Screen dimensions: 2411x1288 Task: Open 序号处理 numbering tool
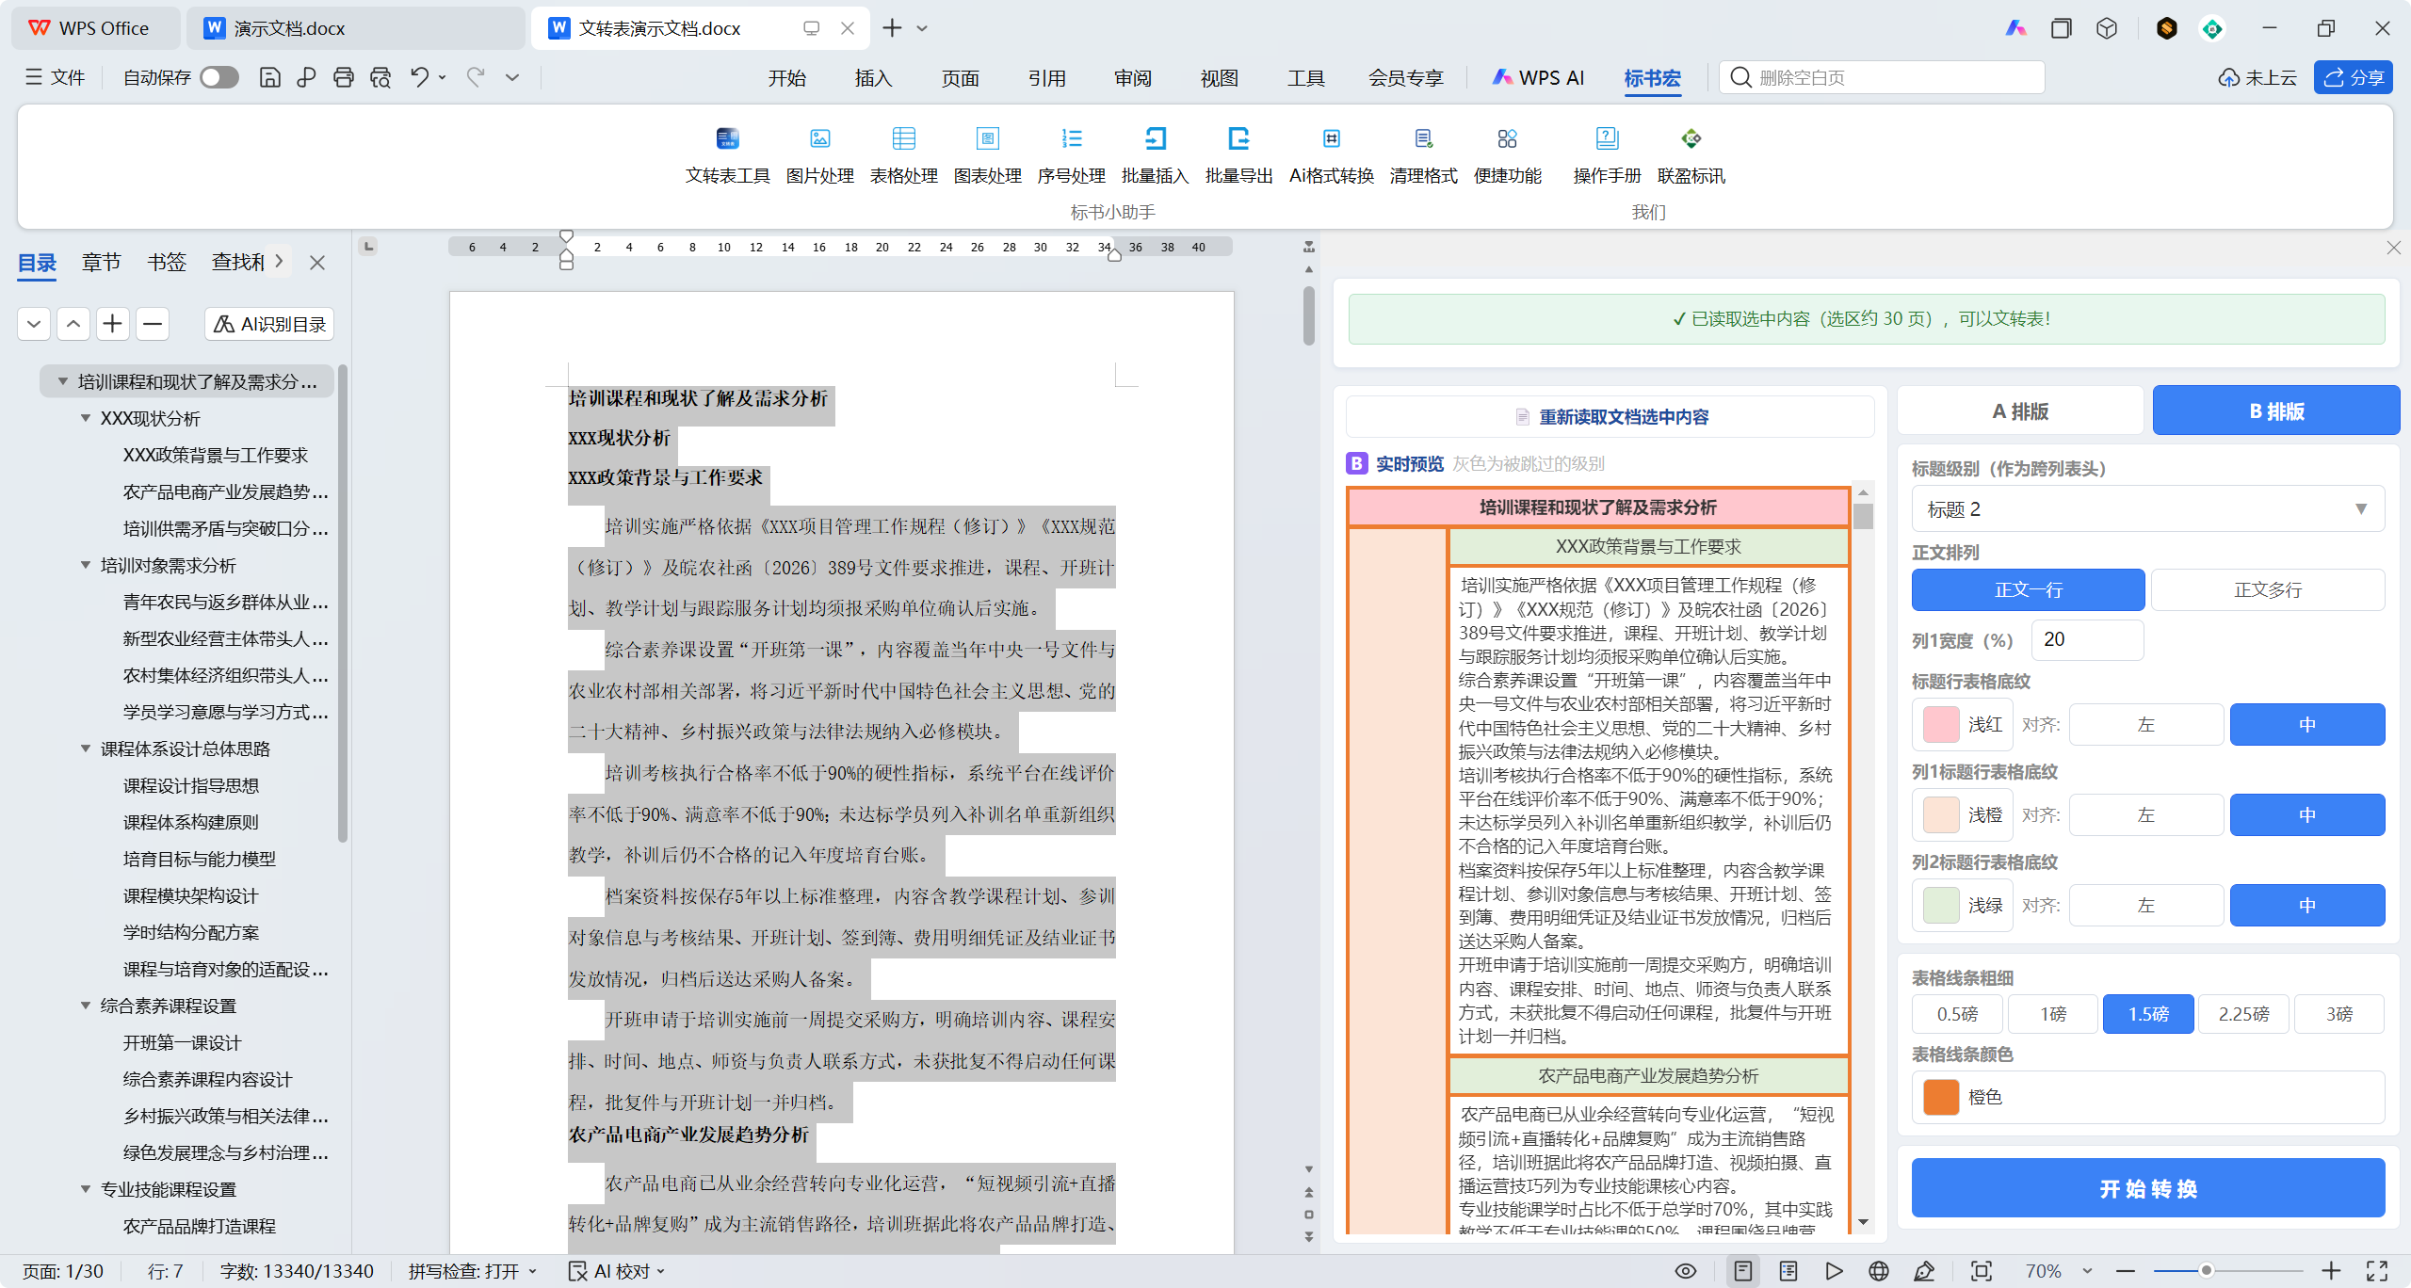(1071, 155)
